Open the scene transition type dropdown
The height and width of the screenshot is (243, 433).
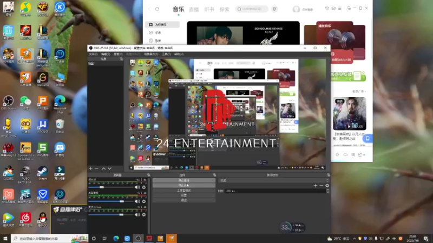click(x=274, y=180)
